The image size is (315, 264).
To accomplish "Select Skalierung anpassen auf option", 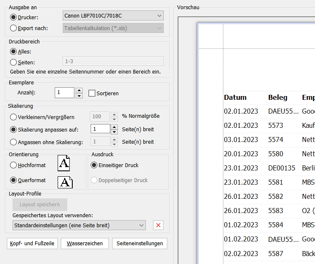I will point(13,129).
